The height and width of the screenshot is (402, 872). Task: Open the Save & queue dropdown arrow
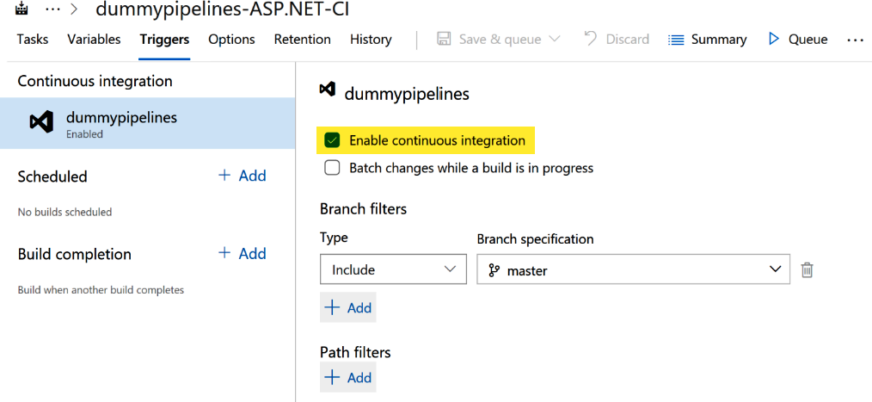point(554,40)
